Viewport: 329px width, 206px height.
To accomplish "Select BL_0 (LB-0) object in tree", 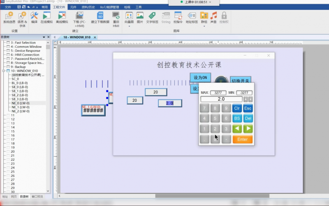I will pyautogui.click(x=20, y=83).
